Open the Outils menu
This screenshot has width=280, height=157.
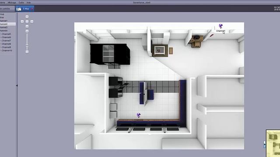[21, 3]
